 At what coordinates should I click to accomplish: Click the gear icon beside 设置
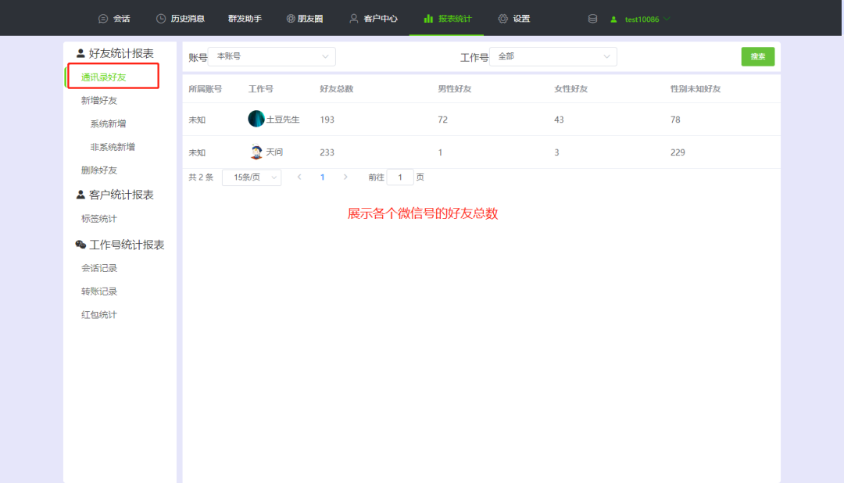click(x=502, y=19)
